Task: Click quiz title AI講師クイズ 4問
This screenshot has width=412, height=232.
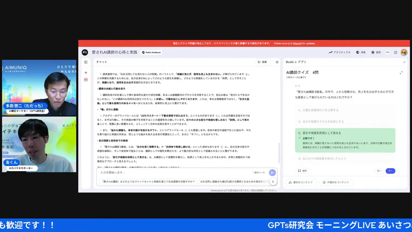Action: [x=302, y=72]
